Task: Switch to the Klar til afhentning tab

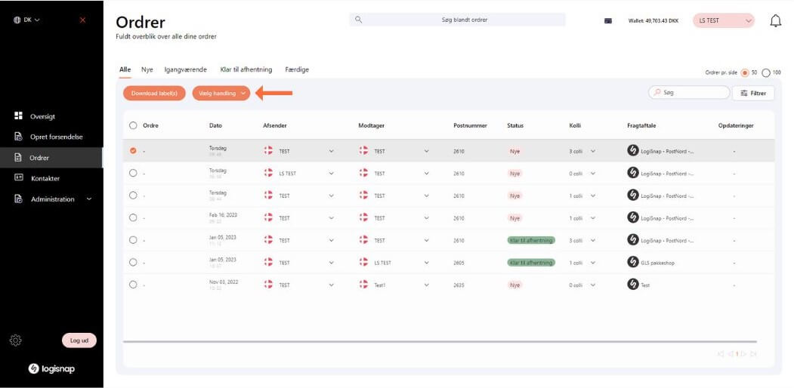Action: [x=246, y=69]
